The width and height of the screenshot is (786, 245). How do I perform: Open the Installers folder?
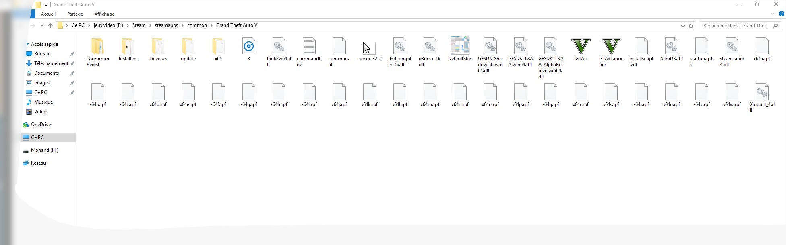pyautogui.click(x=128, y=50)
